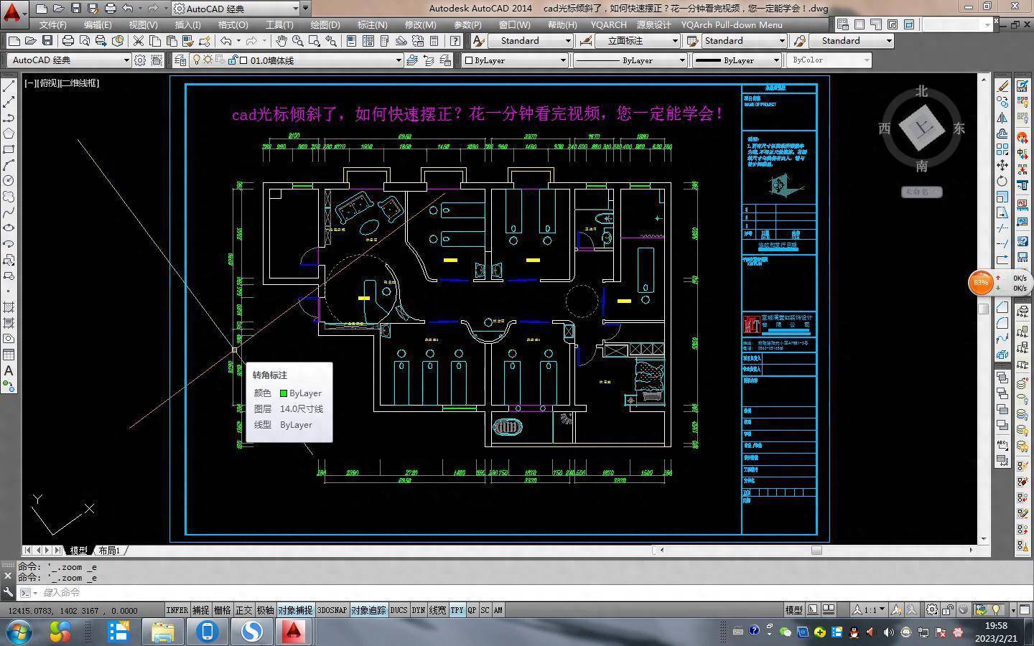Viewport: 1034px width, 646px height.
Task: Activate the Hatch tool
Action: click(x=9, y=307)
